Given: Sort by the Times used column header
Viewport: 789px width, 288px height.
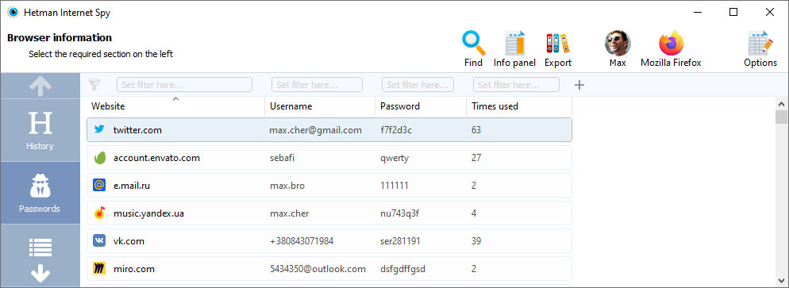Looking at the screenshot, I should tap(519, 106).
